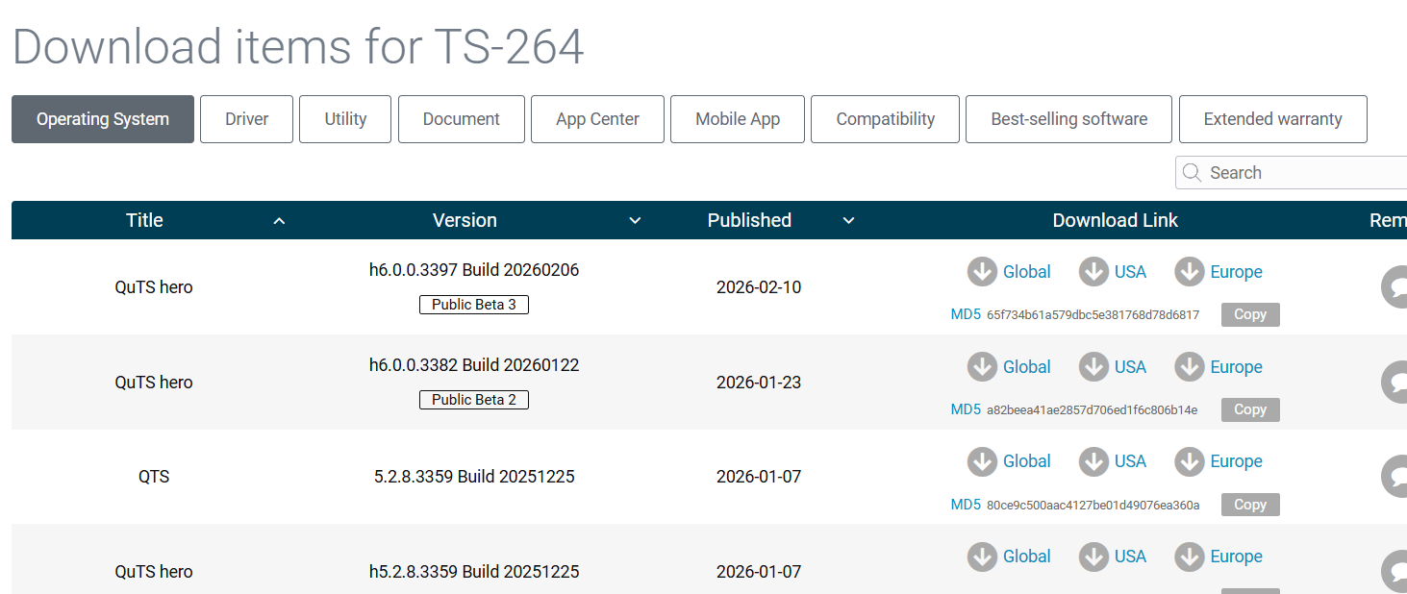1407x594 pixels.
Task: Open release note bubble for QTS row
Action: pos(1394,477)
